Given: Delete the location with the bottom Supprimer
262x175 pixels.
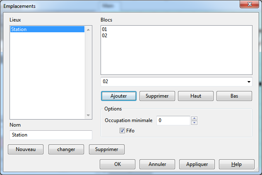Looking at the screenshot, I should pos(106,149).
